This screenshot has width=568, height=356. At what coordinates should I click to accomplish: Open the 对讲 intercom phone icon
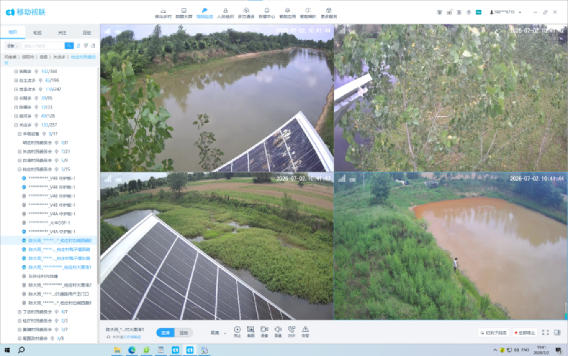292,331
